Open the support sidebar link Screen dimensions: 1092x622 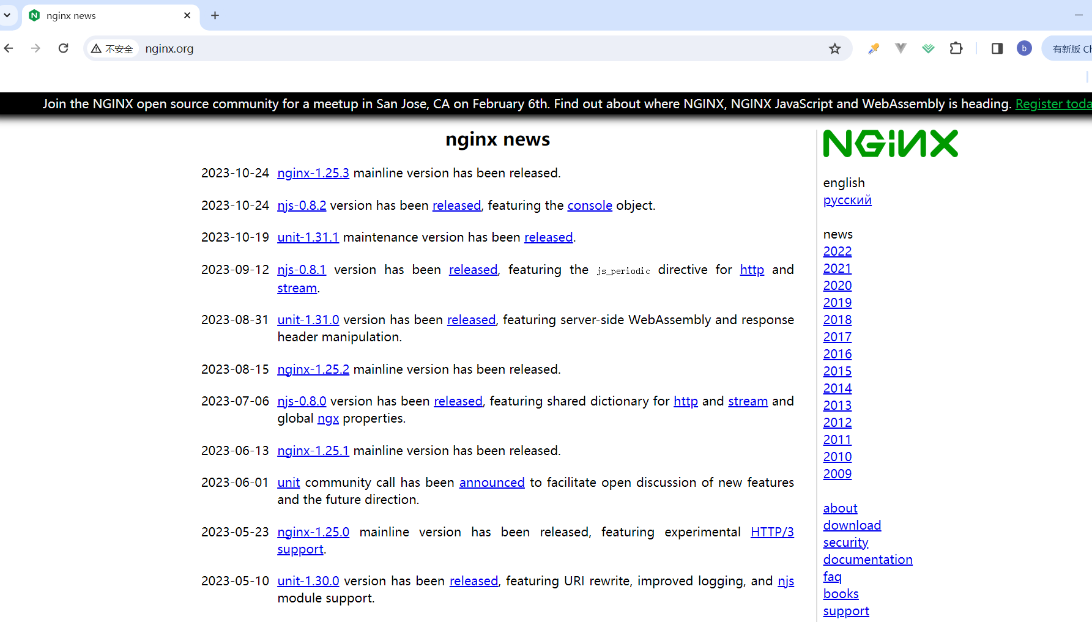pos(846,611)
